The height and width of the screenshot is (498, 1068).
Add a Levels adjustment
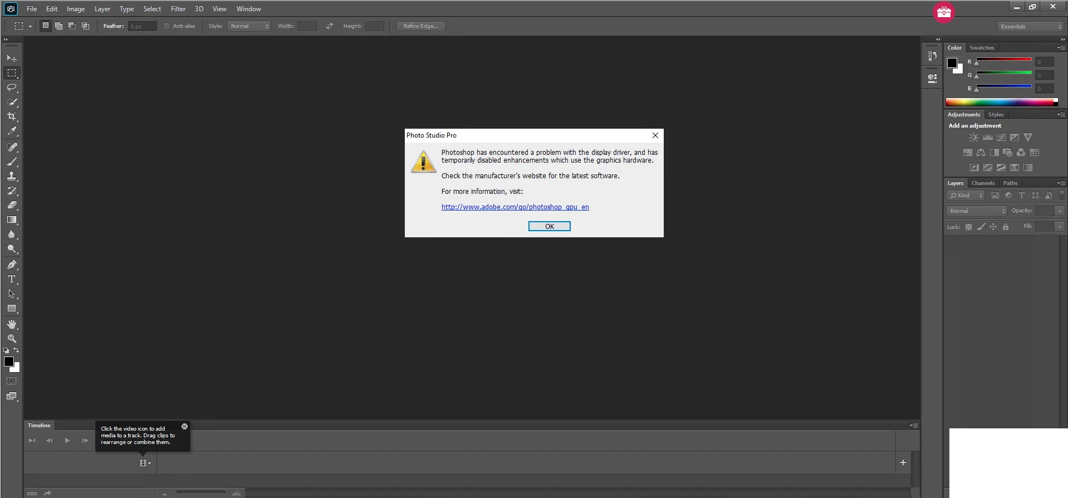tap(988, 138)
